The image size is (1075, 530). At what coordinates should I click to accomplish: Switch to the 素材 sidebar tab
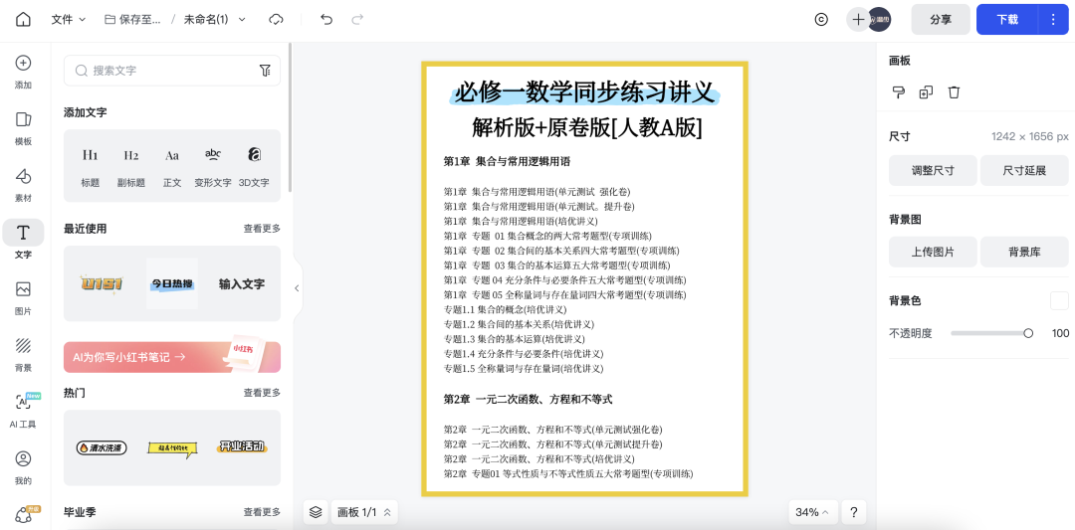pos(23,184)
